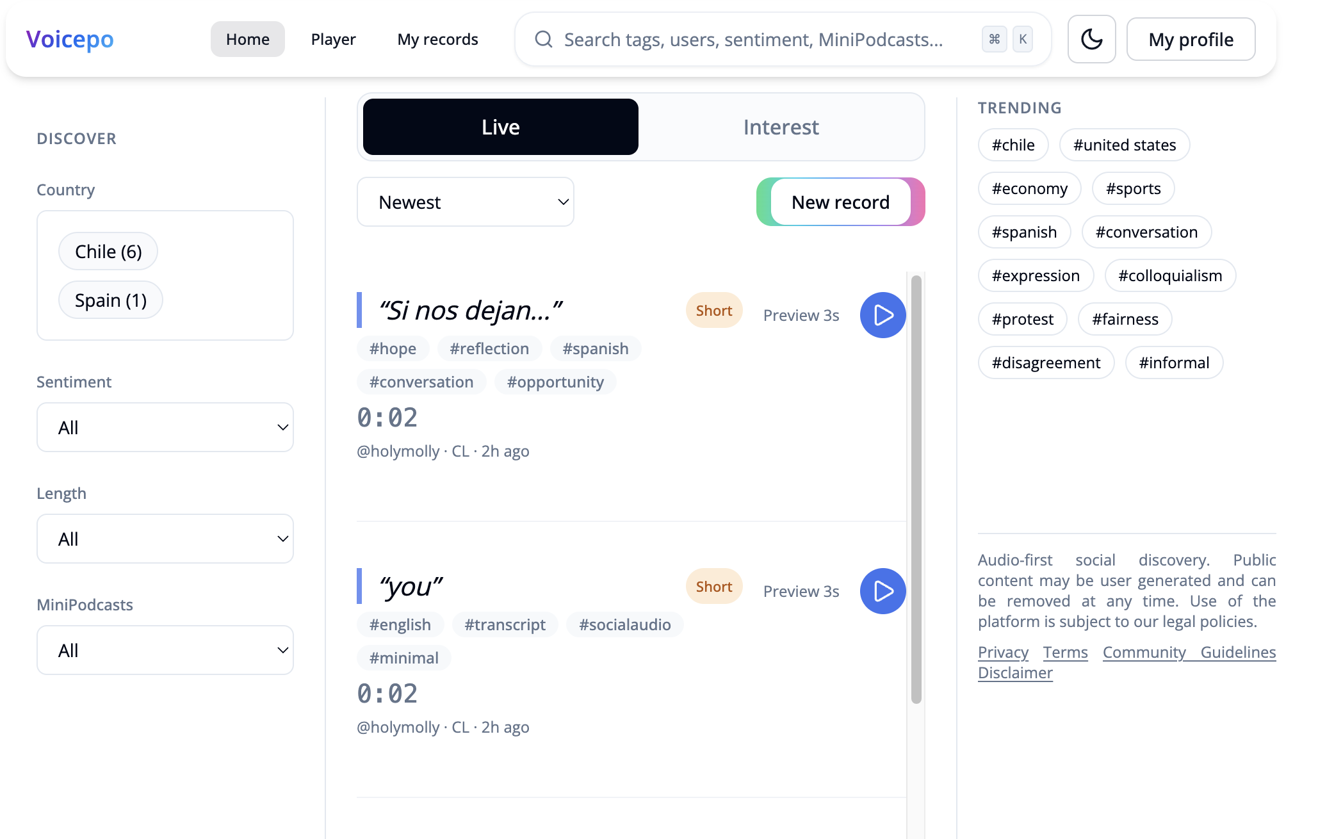Click the #hope tag on the first record
The image size is (1318, 839).
point(393,348)
